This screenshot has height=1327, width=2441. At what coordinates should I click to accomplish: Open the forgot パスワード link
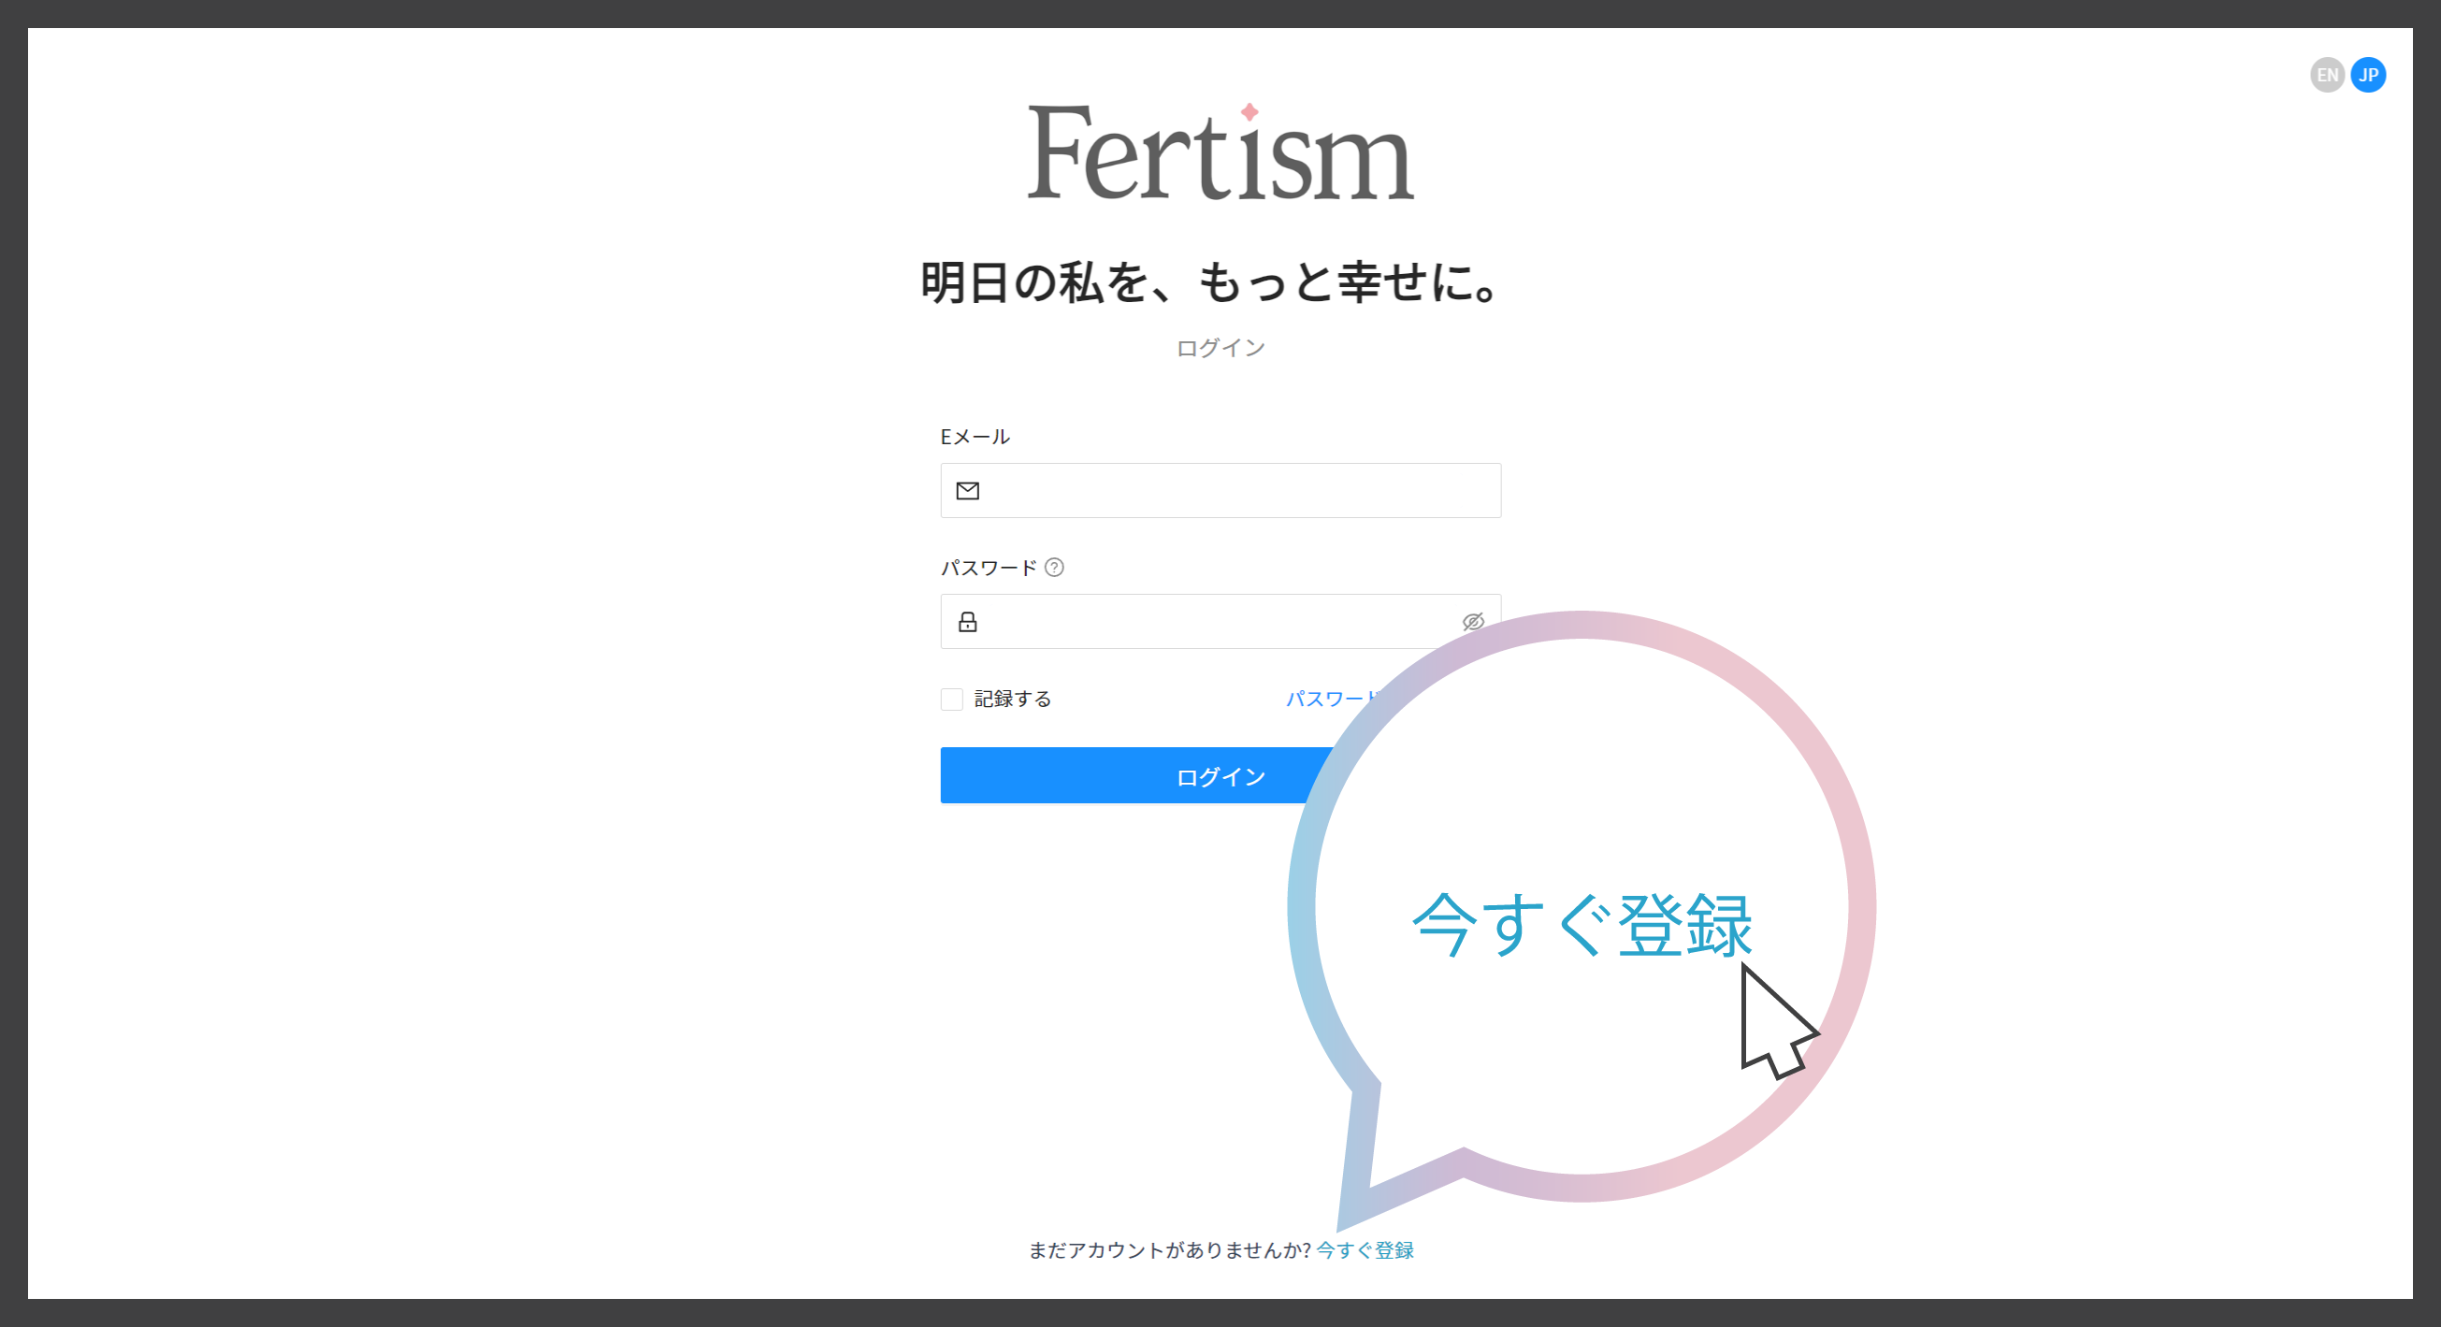[1332, 699]
